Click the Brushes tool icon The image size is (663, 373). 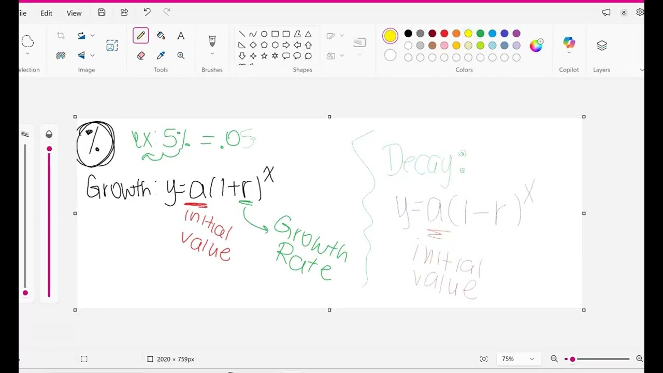(x=212, y=41)
